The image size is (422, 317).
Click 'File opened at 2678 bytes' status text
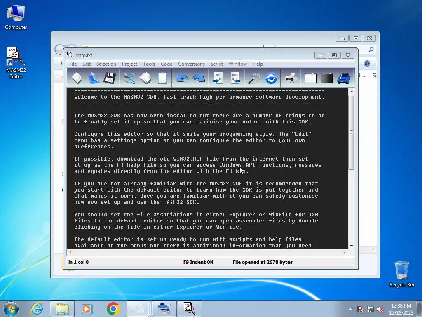[263, 262]
